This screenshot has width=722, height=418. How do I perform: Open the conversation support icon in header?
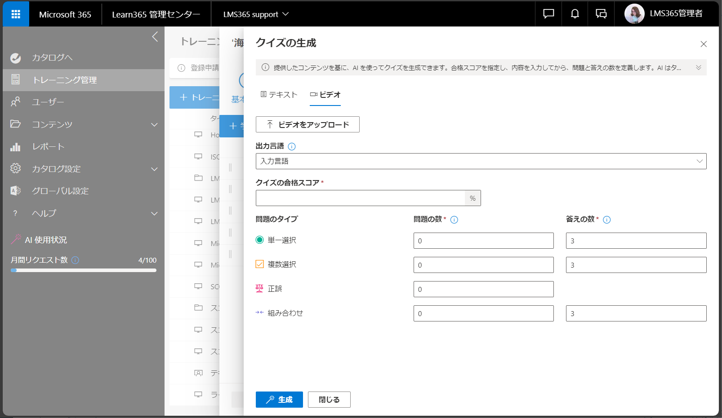click(601, 14)
